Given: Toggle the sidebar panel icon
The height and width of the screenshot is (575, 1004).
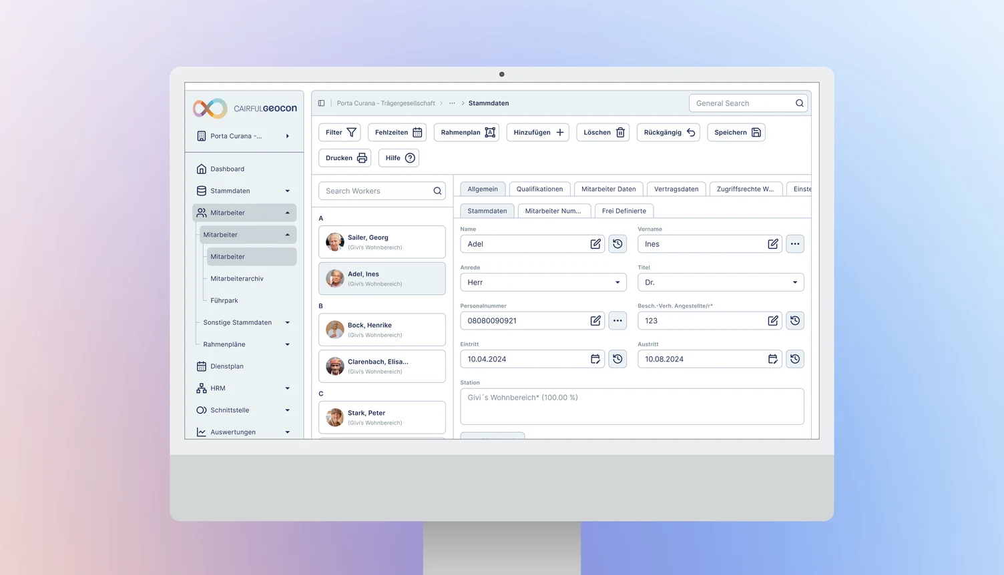Looking at the screenshot, I should click(x=321, y=103).
